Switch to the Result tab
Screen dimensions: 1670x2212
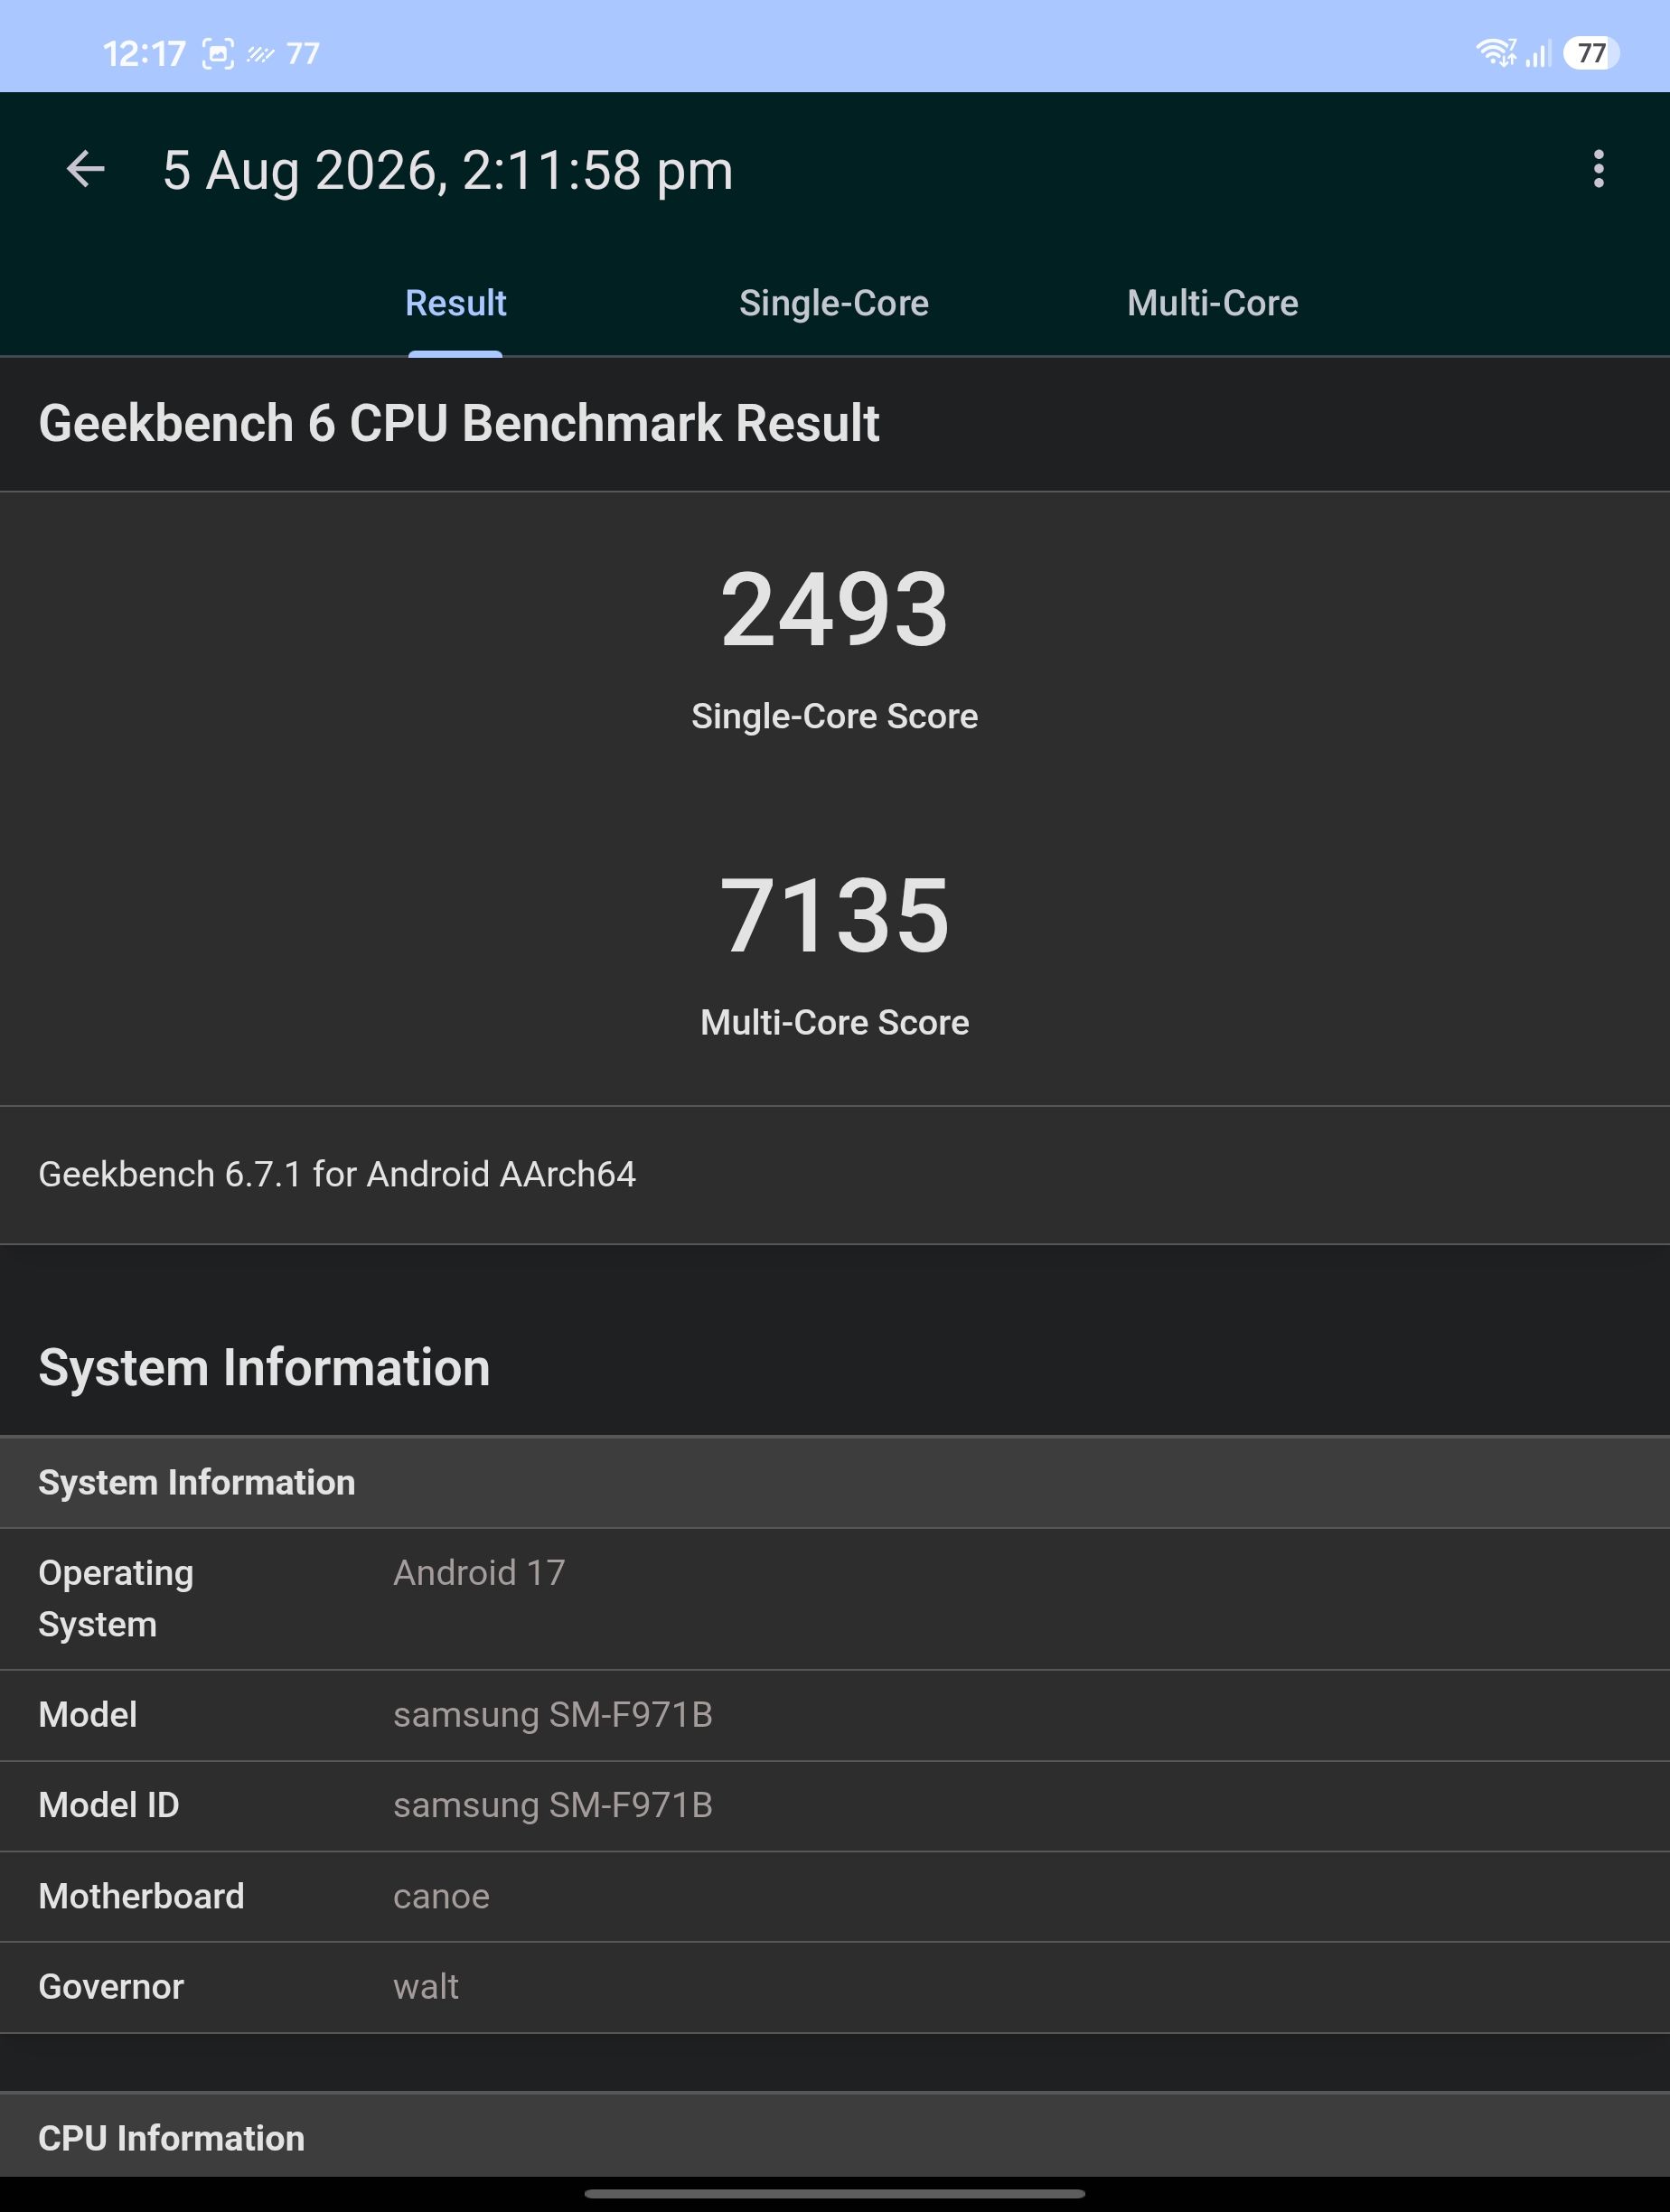tap(455, 303)
